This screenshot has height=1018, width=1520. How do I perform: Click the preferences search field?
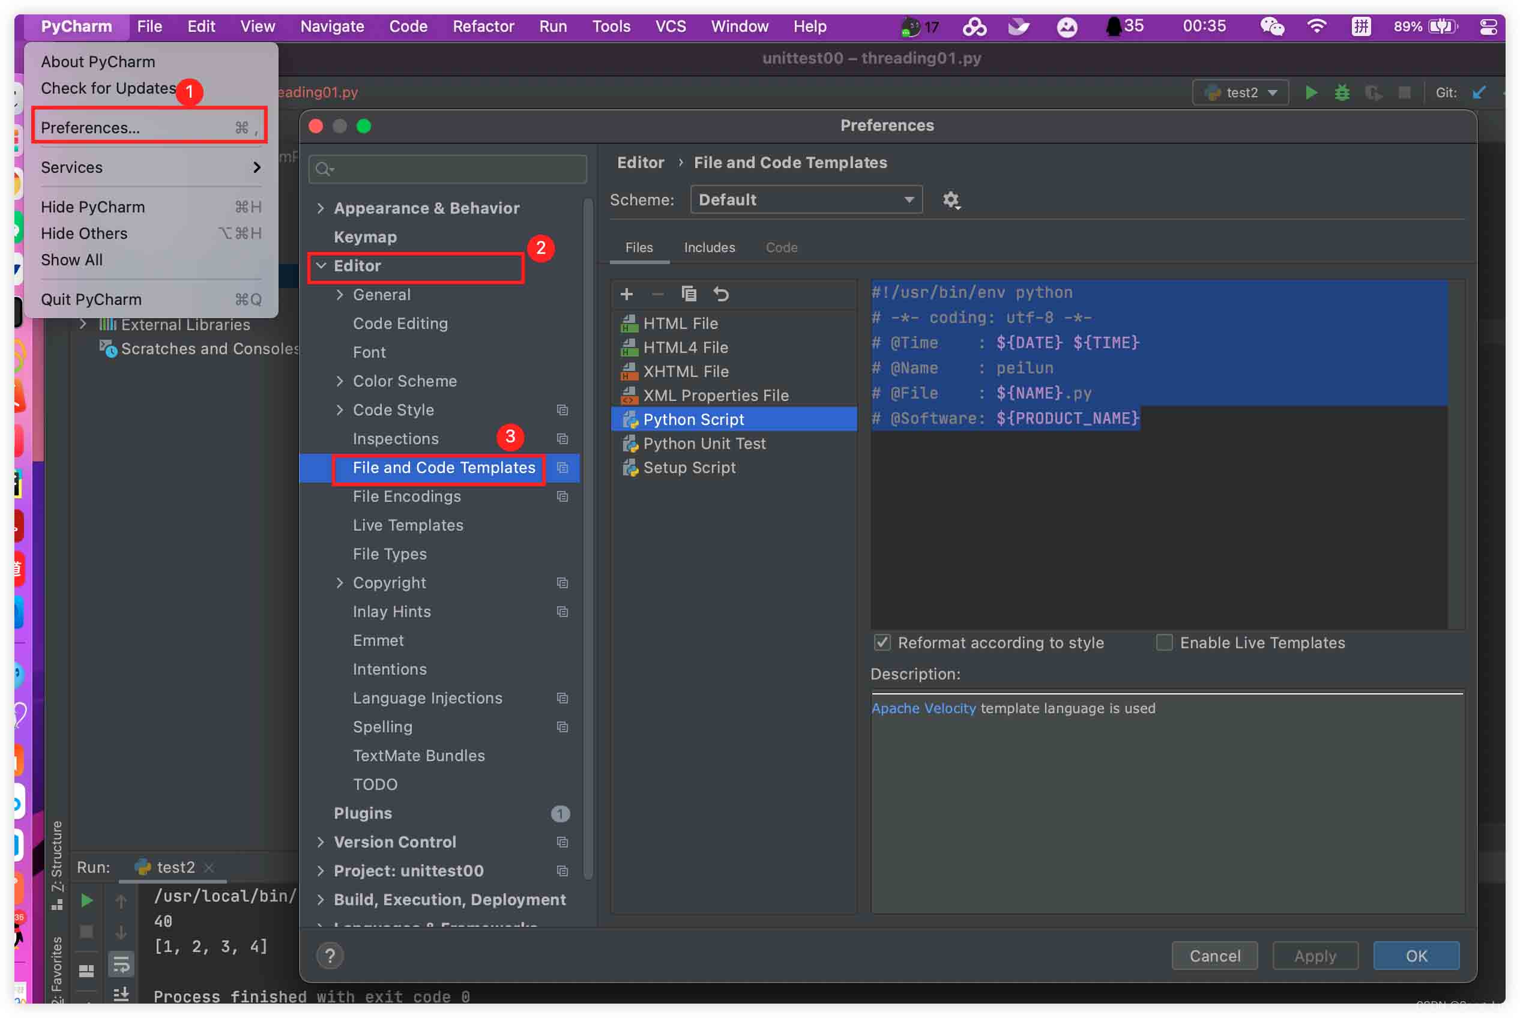(x=447, y=169)
